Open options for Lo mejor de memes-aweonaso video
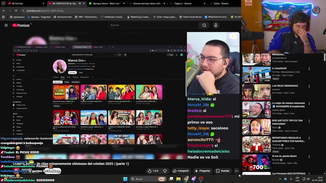This screenshot has width=326, height=183. (309, 104)
